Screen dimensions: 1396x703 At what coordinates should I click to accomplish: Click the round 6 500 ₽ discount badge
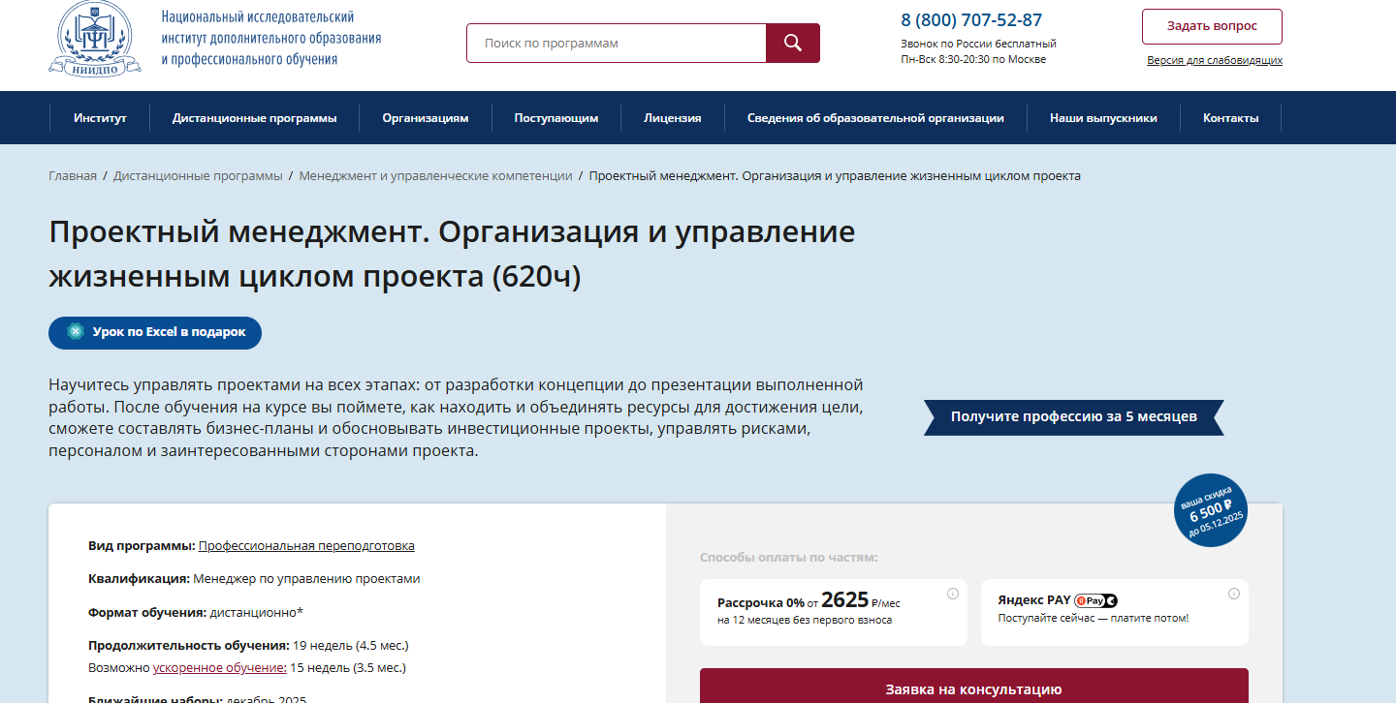(x=1208, y=510)
